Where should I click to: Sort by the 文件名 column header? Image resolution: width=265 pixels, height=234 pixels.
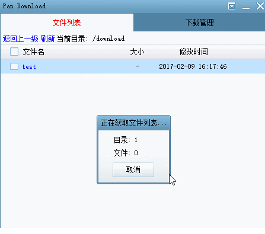[x=33, y=52]
